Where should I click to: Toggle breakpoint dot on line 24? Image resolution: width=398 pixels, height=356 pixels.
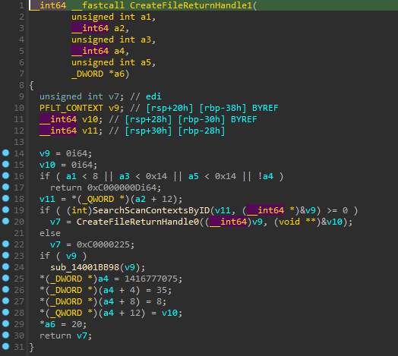[x=5, y=266]
